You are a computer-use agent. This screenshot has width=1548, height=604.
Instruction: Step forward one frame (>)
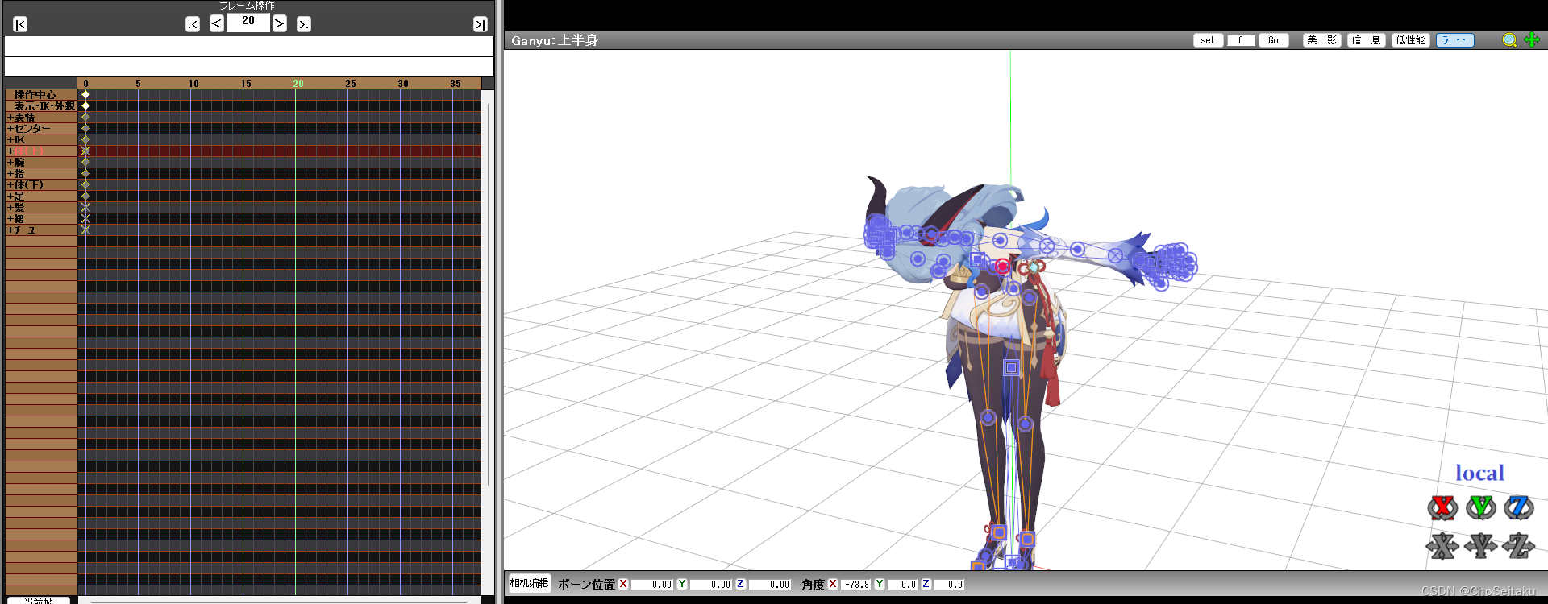tap(279, 23)
